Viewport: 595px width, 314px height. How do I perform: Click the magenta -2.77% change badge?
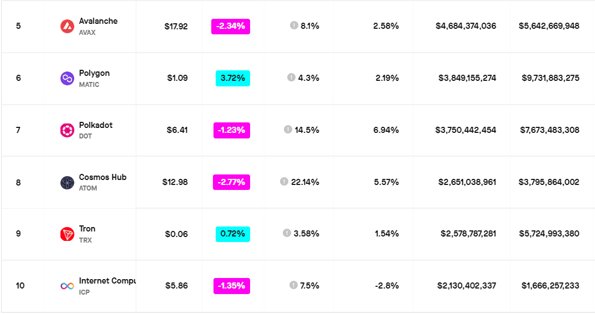[x=231, y=182]
